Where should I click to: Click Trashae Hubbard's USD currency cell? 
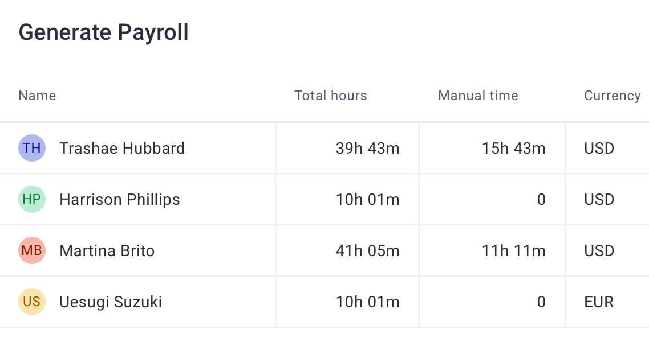tap(599, 149)
